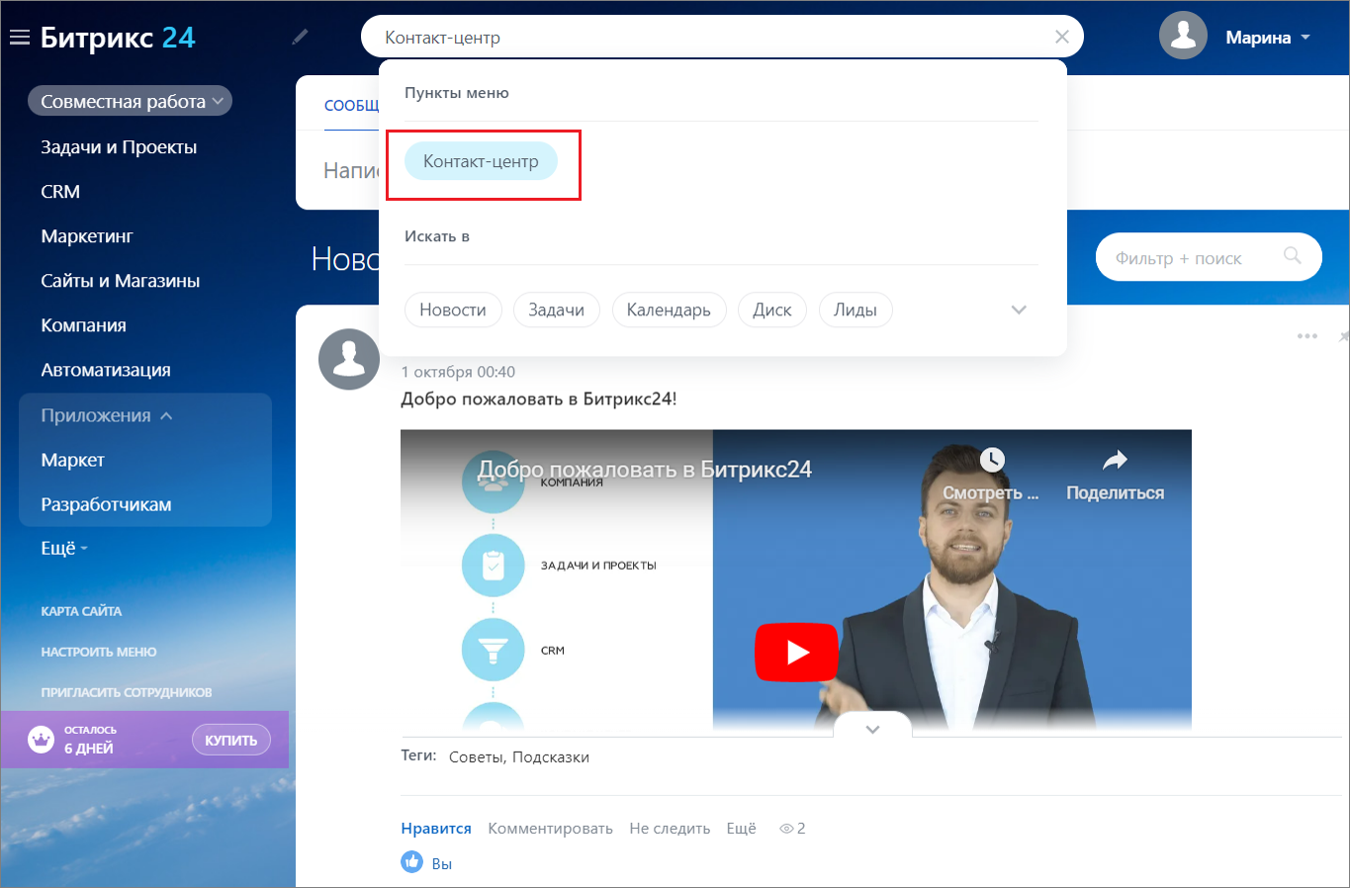This screenshot has height=888, width=1350.
Task: Expand the post with the down chevron
Action: click(872, 729)
